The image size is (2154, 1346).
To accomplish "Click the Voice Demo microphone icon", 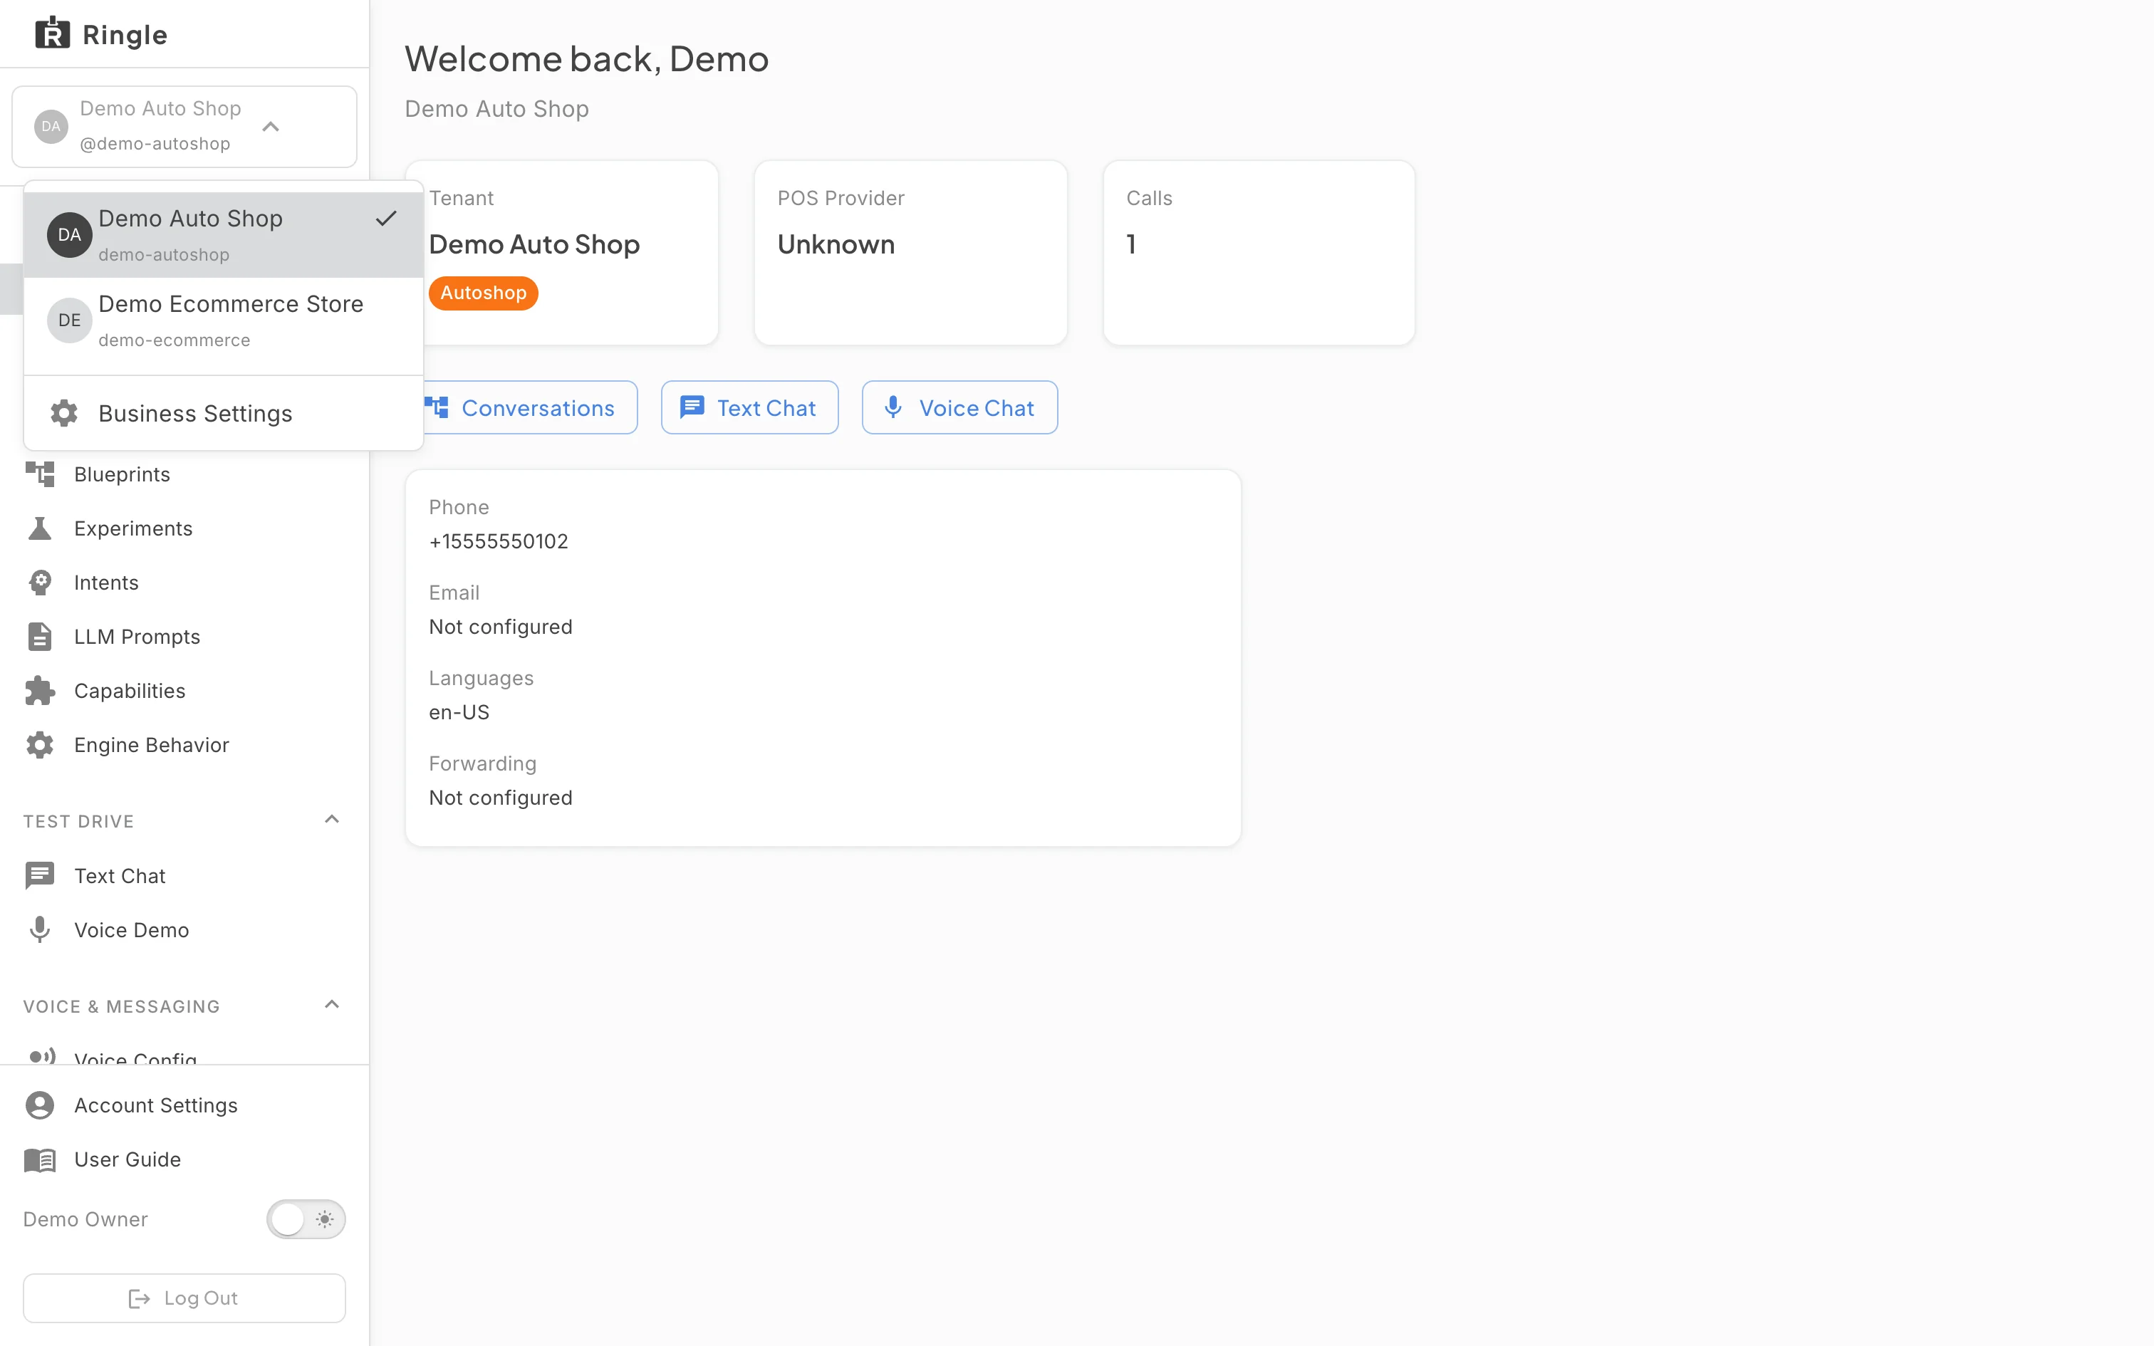I will pos(40,930).
